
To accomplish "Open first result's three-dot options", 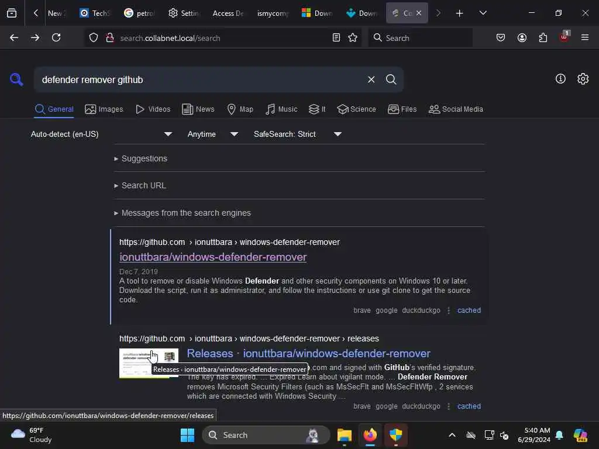I will pos(449,310).
